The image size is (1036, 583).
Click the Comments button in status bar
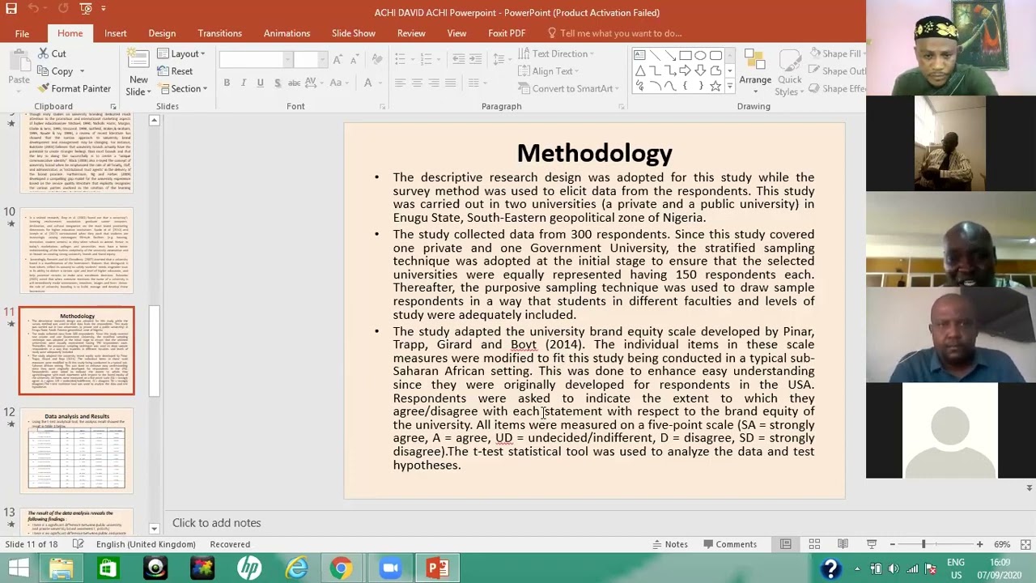pyautogui.click(x=730, y=544)
